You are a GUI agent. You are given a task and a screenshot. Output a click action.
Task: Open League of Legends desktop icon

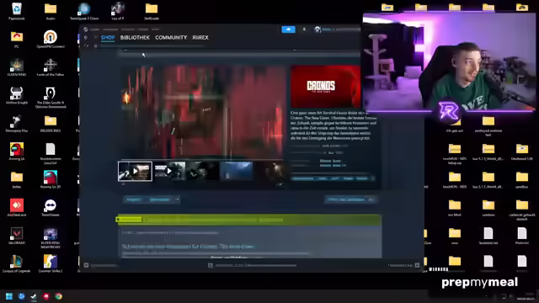(x=17, y=263)
